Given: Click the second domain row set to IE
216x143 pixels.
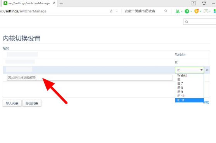Looking at the screenshot, I should coord(106,62).
